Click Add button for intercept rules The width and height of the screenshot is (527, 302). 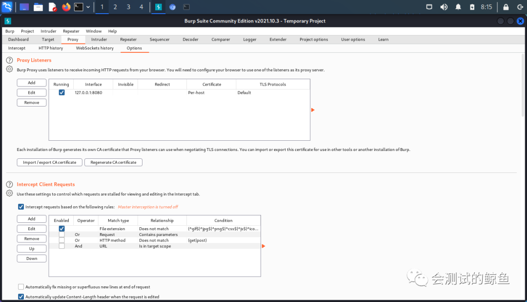click(32, 219)
